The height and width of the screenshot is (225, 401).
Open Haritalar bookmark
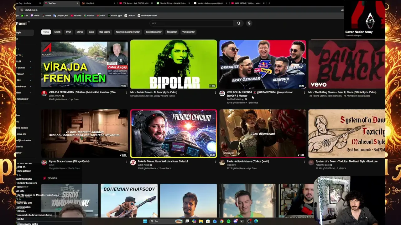point(89,16)
